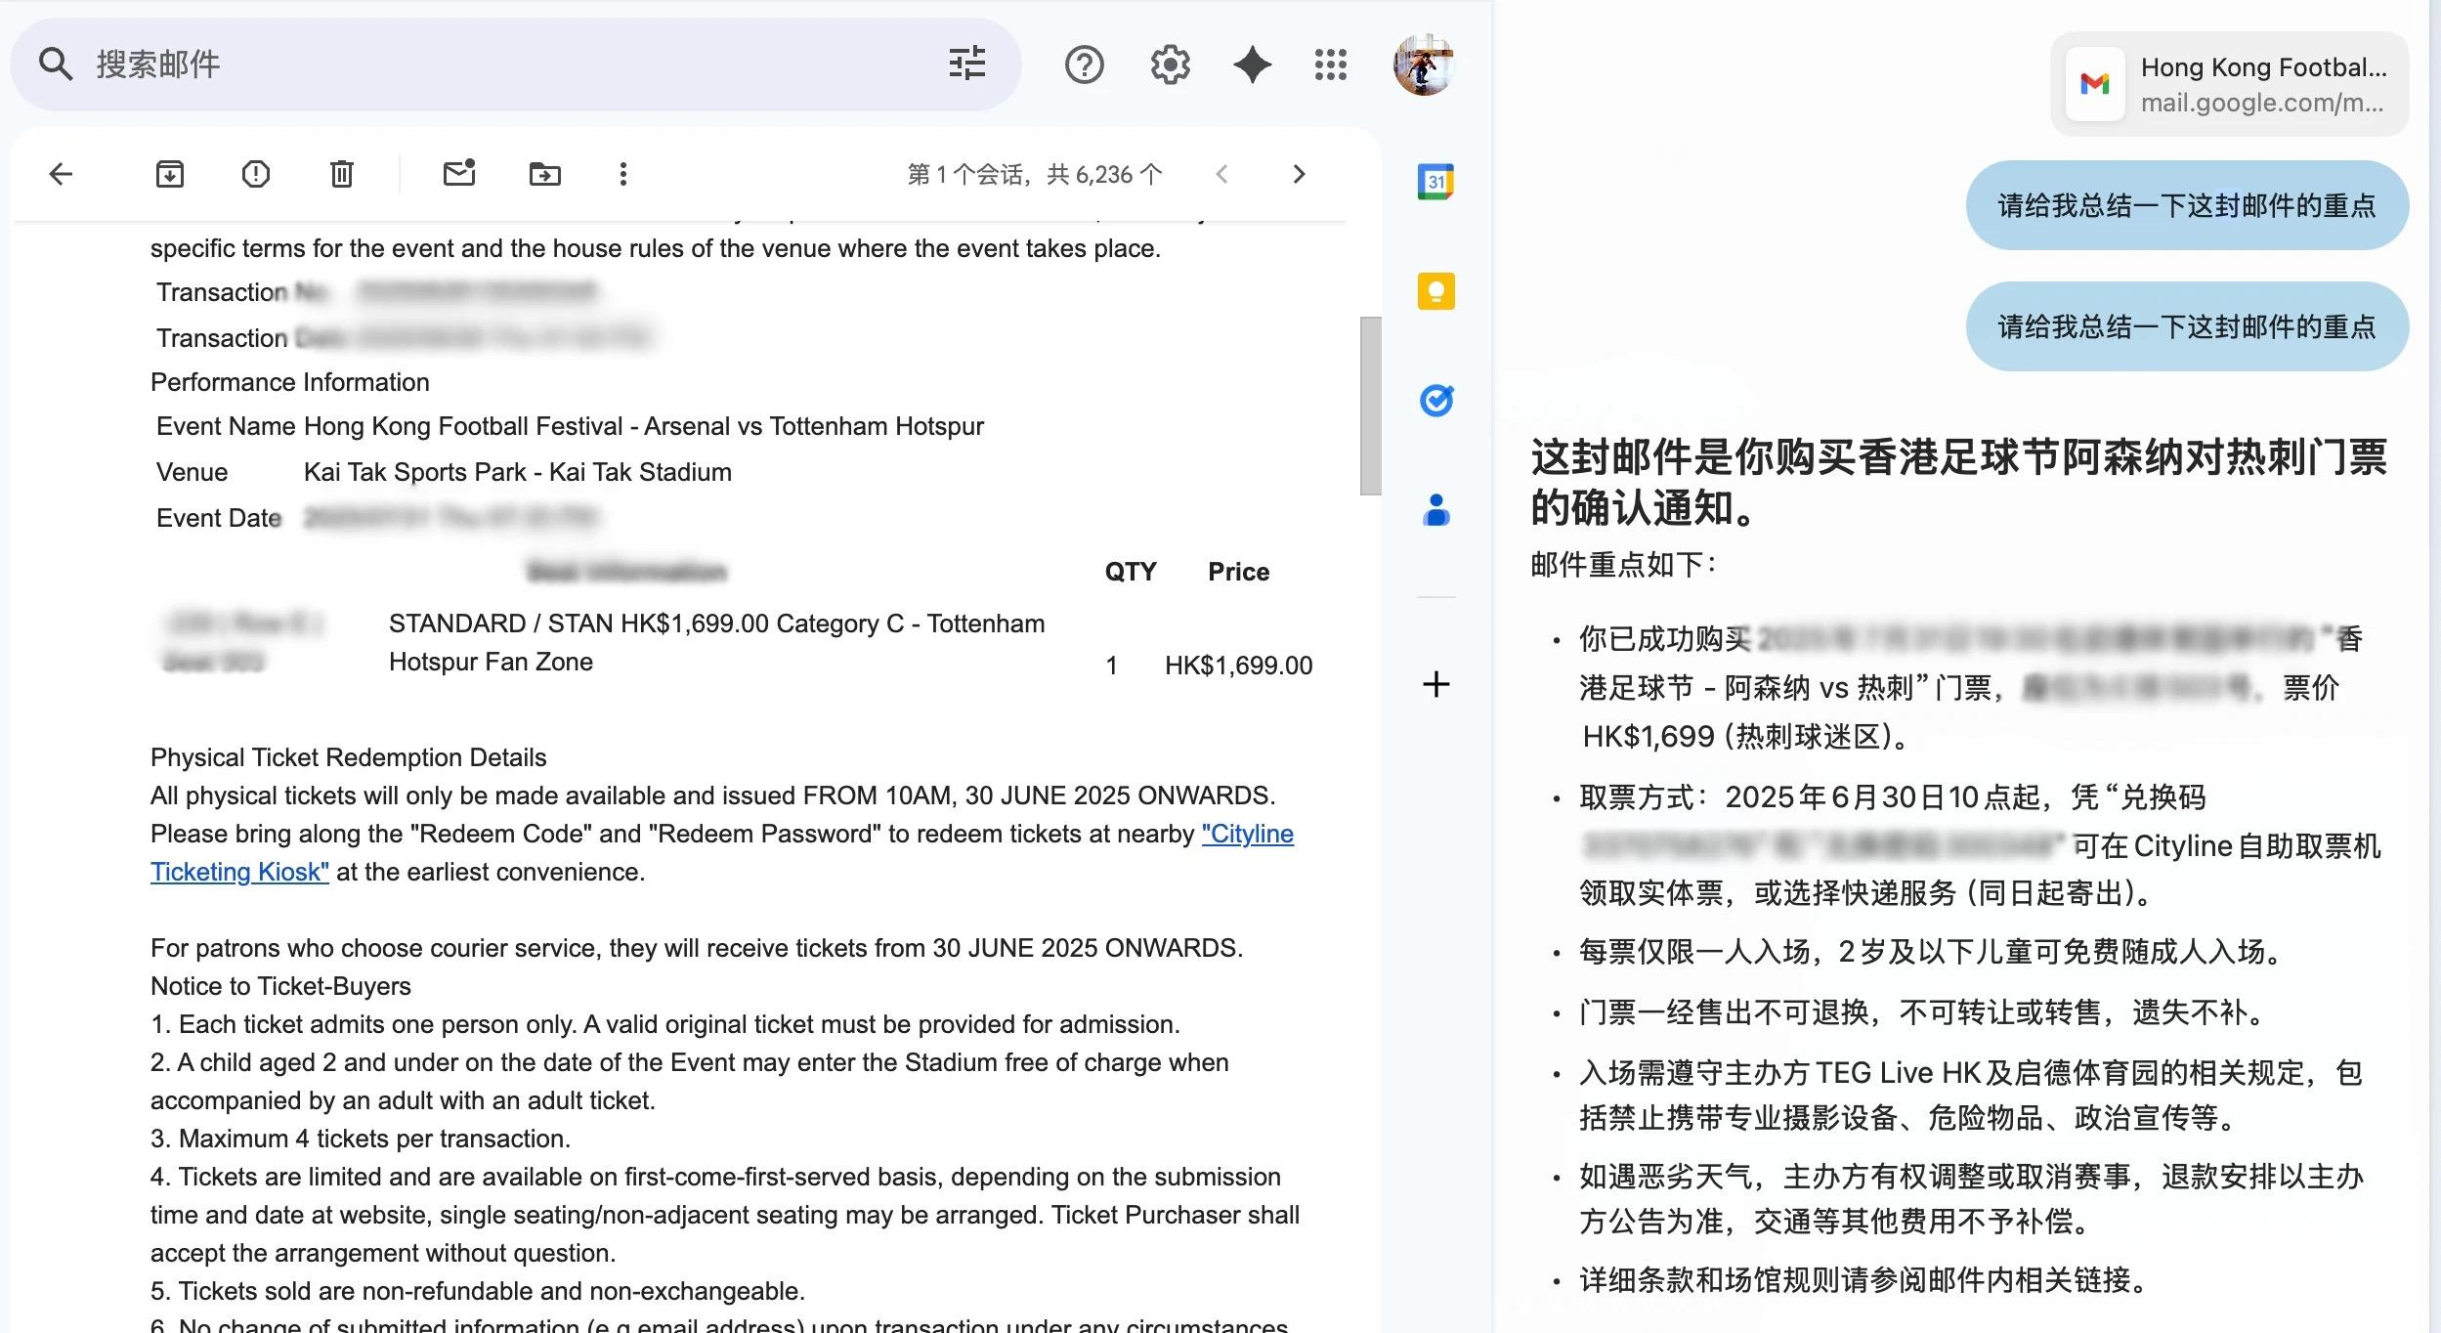Screen dimensions: 2441x1333
Task: Click the second 请给我总结一下这封邮件的重点 message bubble
Action: pyautogui.click(x=2187, y=326)
